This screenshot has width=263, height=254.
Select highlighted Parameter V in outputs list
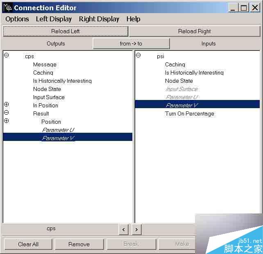pyautogui.click(x=68, y=137)
